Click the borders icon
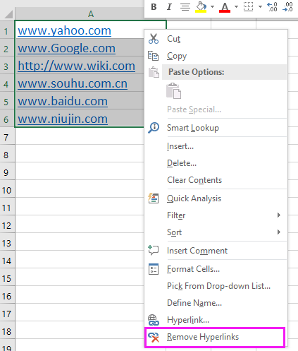The width and height of the screenshot is (298, 351). point(248,7)
